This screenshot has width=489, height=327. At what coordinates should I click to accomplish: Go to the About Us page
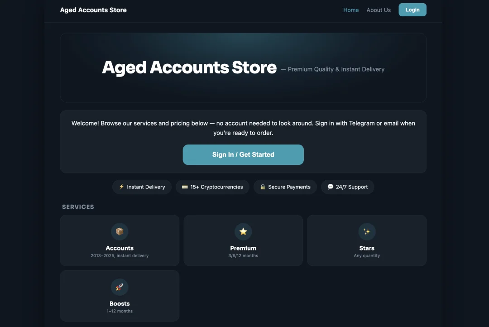click(x=378, y=10)
